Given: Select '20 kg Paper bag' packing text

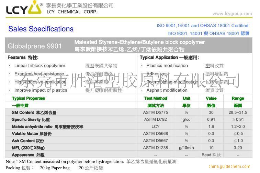Looking at the screenshot, I should (55, 168).
